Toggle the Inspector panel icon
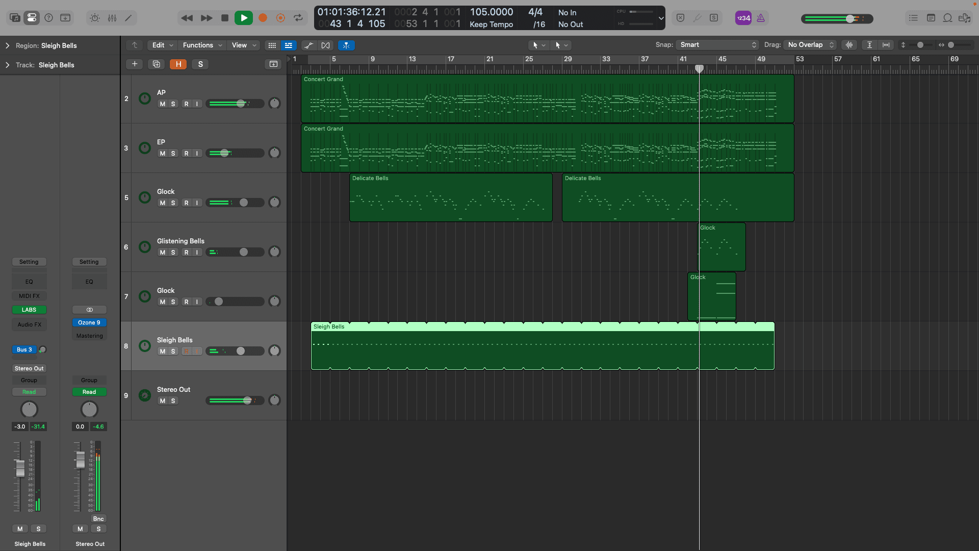 32,18
